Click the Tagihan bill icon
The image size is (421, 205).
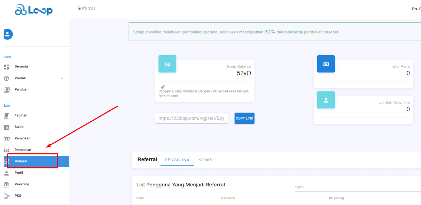7,115
